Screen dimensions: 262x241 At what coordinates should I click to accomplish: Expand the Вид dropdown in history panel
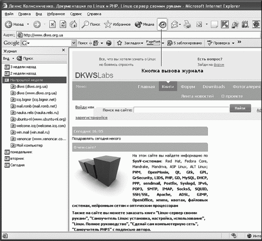pos(8,59)
